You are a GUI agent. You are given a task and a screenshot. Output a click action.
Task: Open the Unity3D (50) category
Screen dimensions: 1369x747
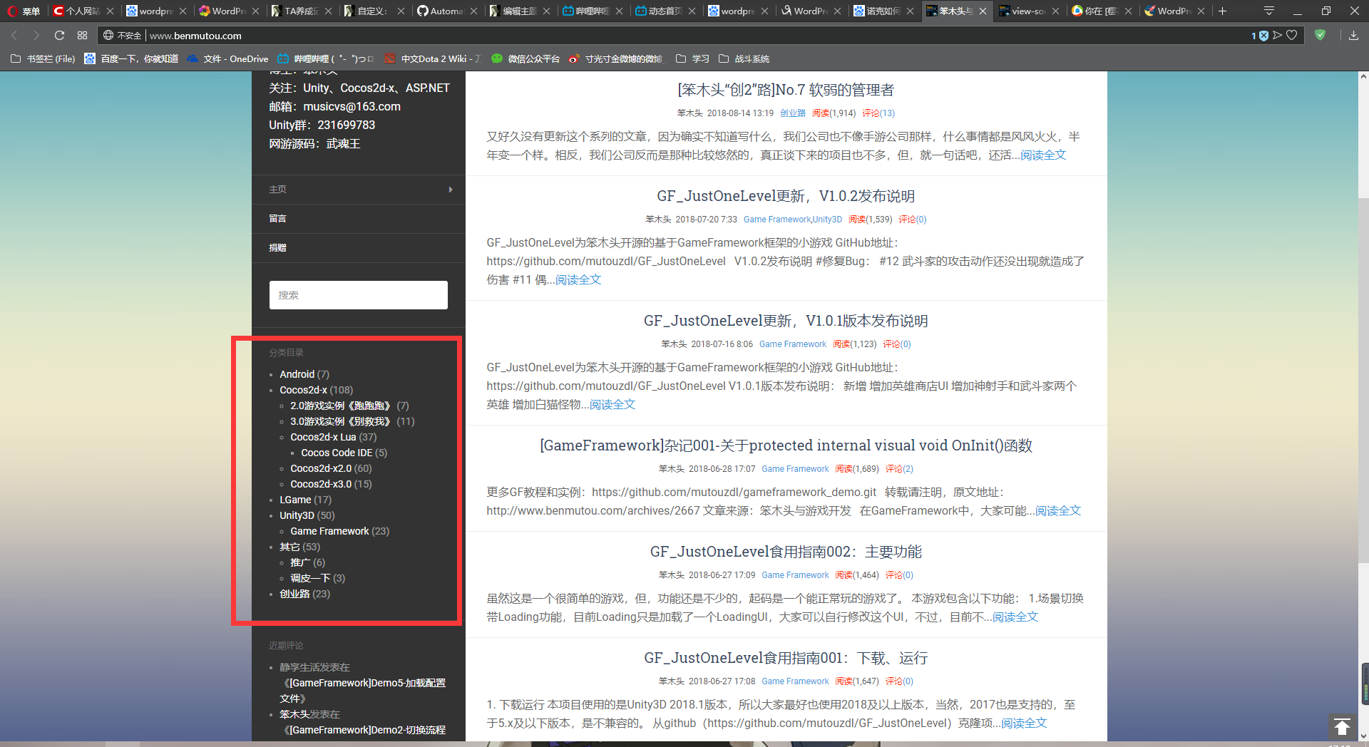coord(297,515)
